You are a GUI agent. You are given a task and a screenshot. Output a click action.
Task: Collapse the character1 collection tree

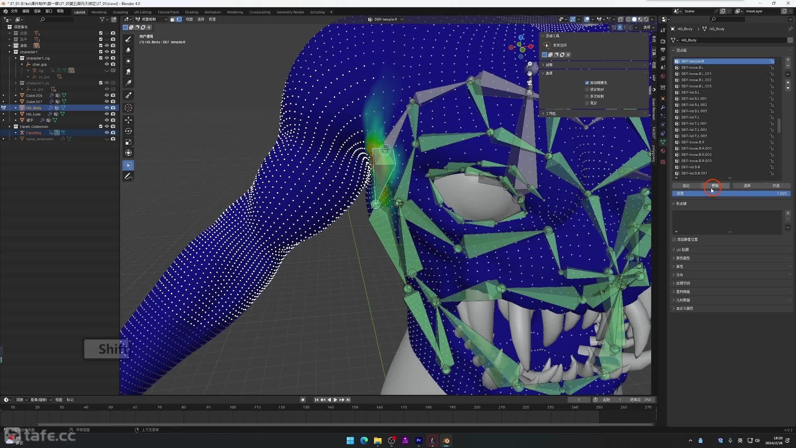click(10, 52)
